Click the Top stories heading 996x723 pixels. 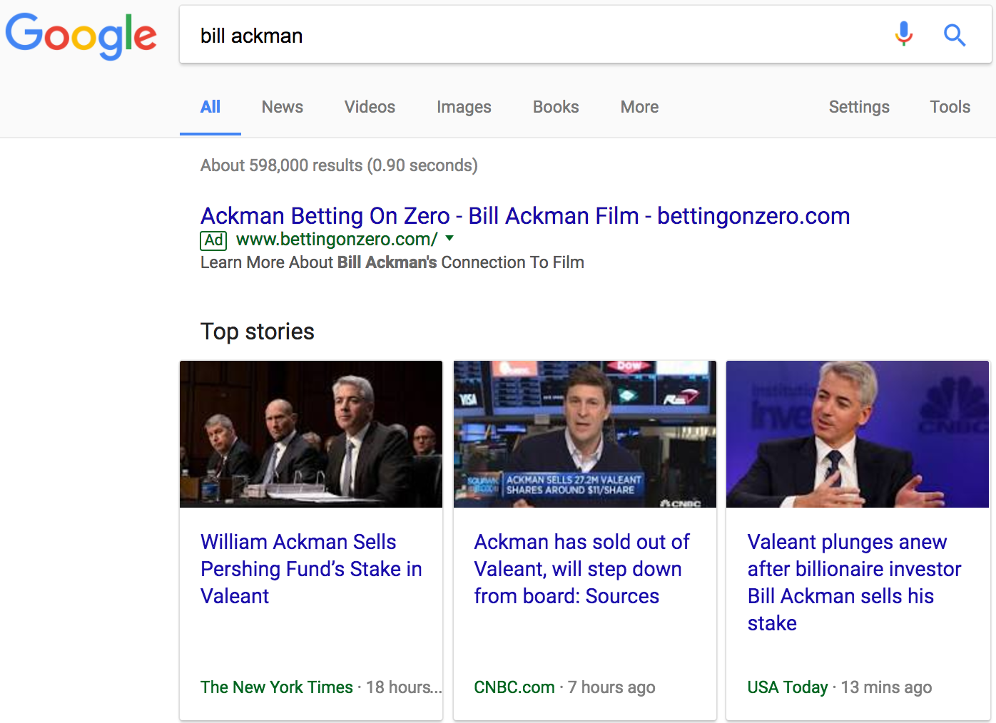258,332
